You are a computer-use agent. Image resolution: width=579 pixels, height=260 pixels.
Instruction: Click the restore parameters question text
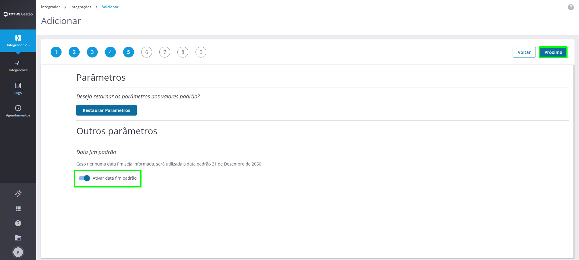[x=138, y=96]
